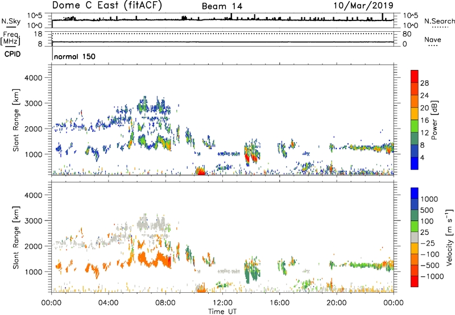Click the "CPID" row label

point(12,54)
